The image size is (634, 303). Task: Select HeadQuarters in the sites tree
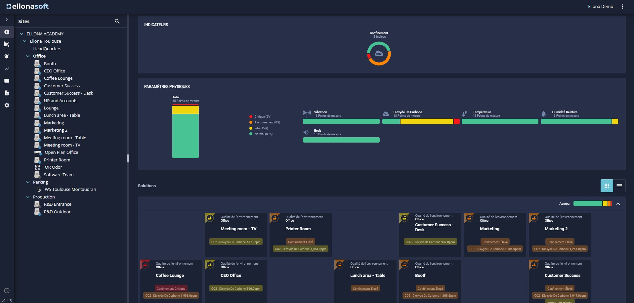[x=47, y=49]
